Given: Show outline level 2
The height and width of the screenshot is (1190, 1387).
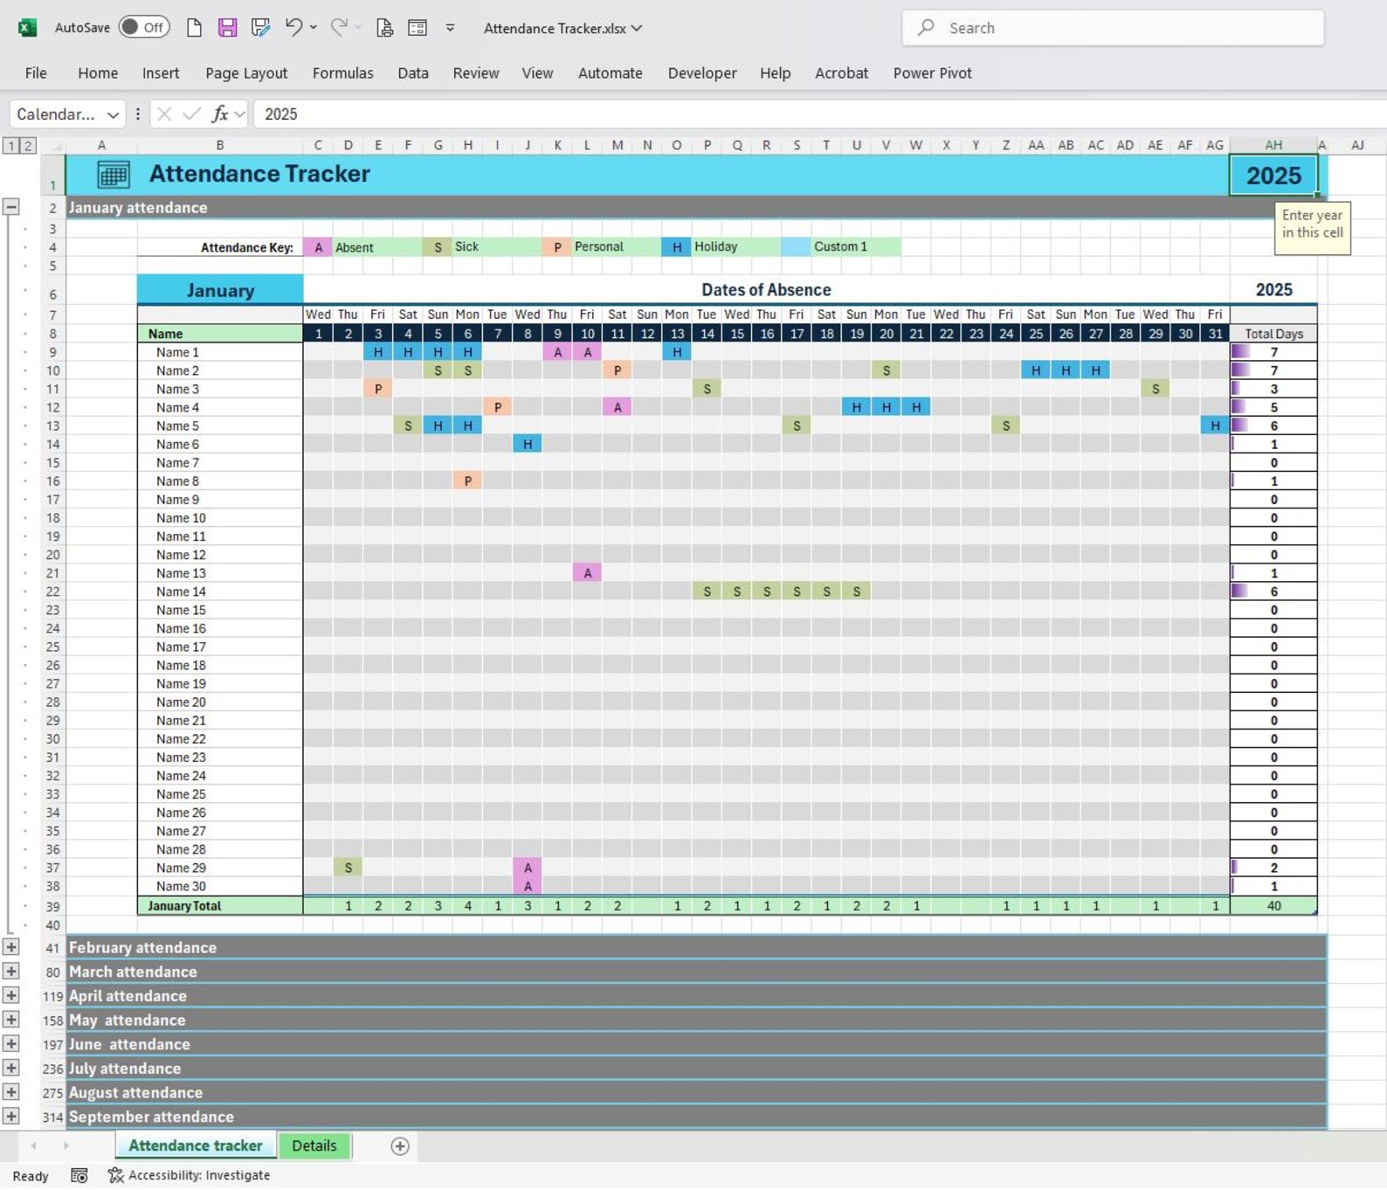Looking at the screenshot, I should (x=28, y=146).
